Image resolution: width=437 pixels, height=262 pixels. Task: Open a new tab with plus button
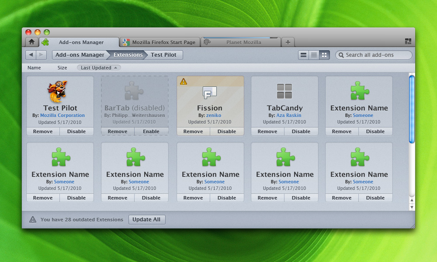tap(288, 42)
